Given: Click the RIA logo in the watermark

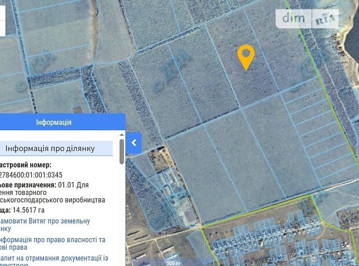Looking at the screenshot, I should [x=325, y=19].
